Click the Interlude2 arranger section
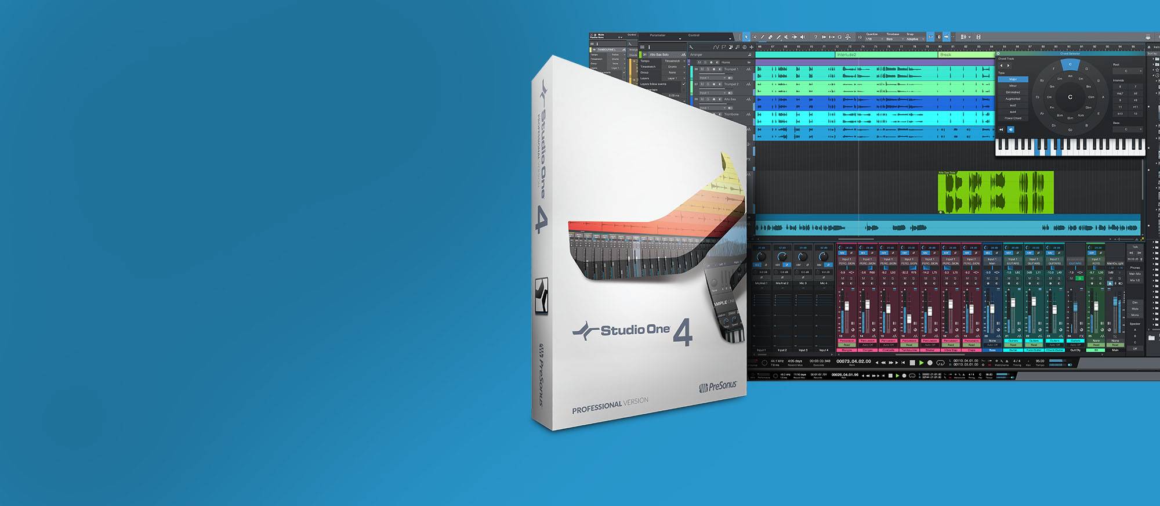 pos(887,55)
